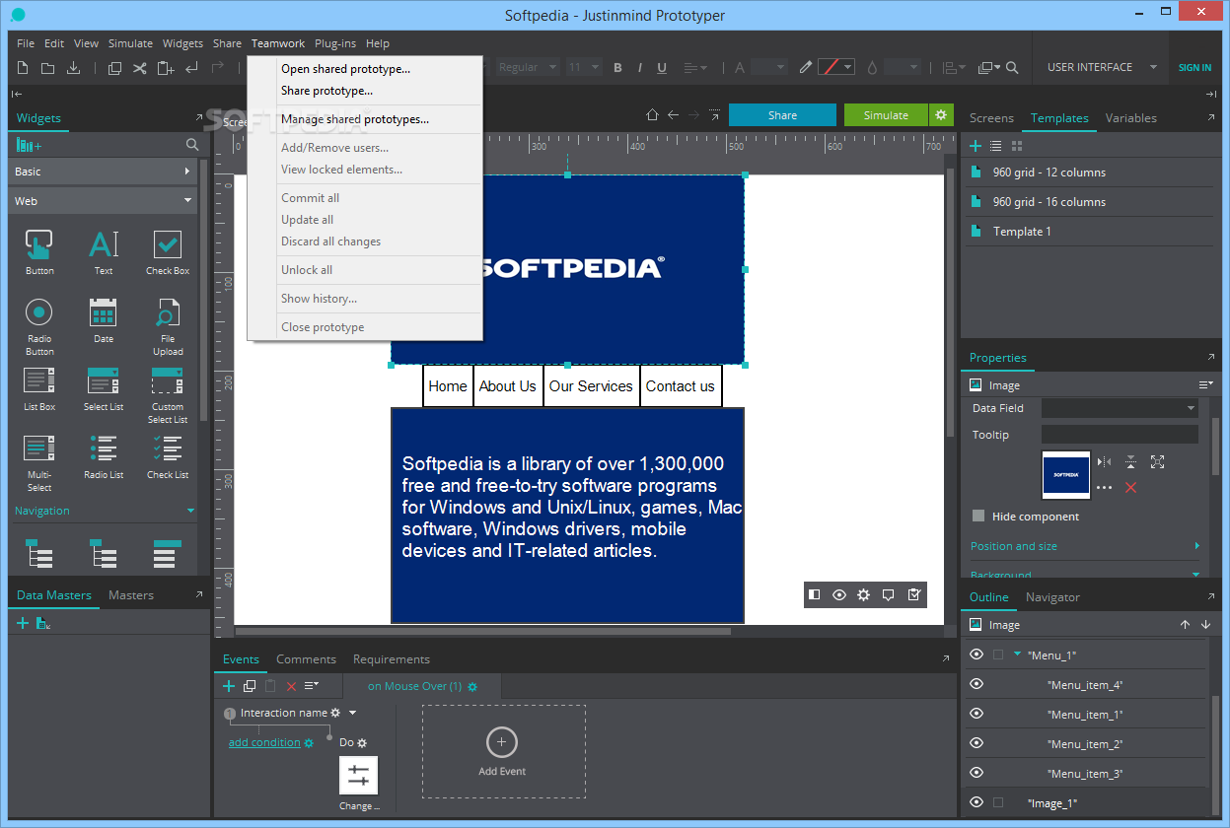Switch to the Navigator tab

(1052, 597)
